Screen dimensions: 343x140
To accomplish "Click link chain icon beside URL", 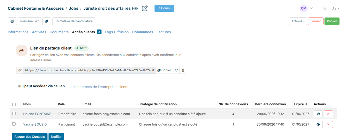I will [x=20, y=70].
